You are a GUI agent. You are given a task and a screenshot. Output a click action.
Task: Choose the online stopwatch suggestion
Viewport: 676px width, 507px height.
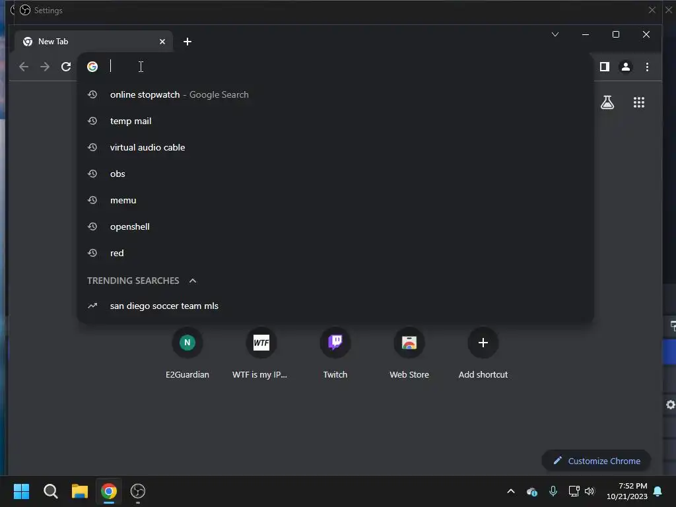(335, 94)
